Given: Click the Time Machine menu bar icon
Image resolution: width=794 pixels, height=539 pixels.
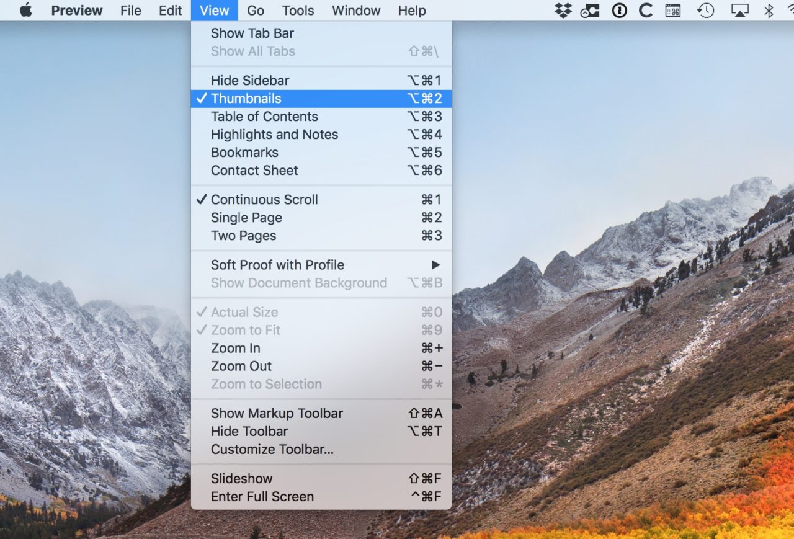Looking at the screenshot, I should 706,10.
